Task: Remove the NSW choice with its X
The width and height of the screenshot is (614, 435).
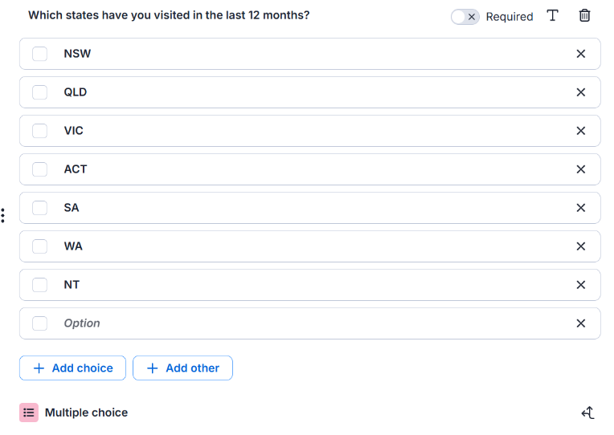Action: 581,54
